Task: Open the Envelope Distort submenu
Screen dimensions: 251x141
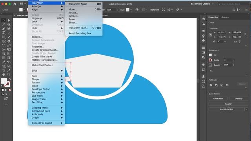Action: click(x=47, y=89)
